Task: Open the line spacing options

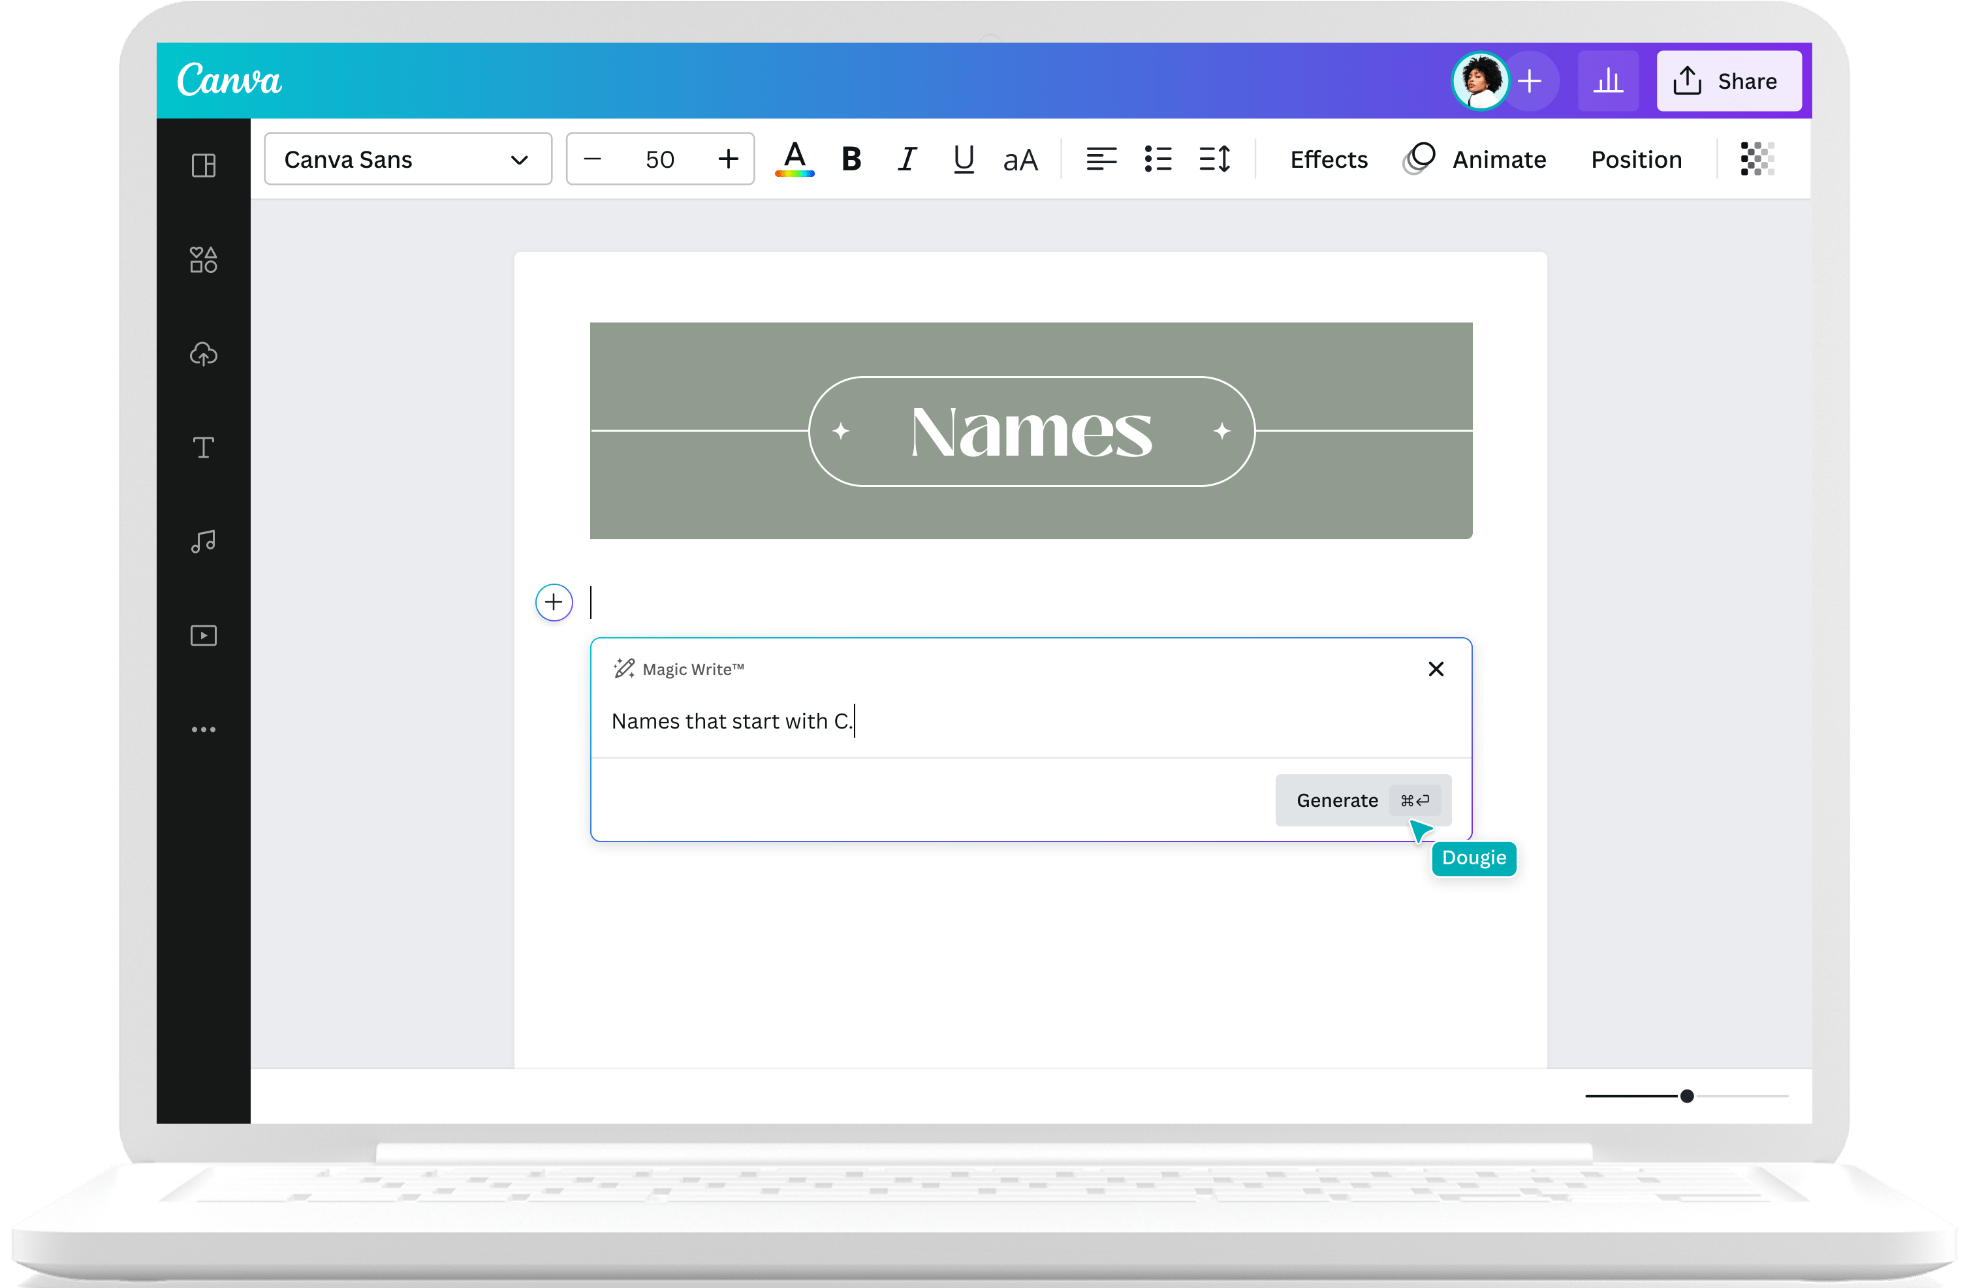Action: tap(1214, 159)
